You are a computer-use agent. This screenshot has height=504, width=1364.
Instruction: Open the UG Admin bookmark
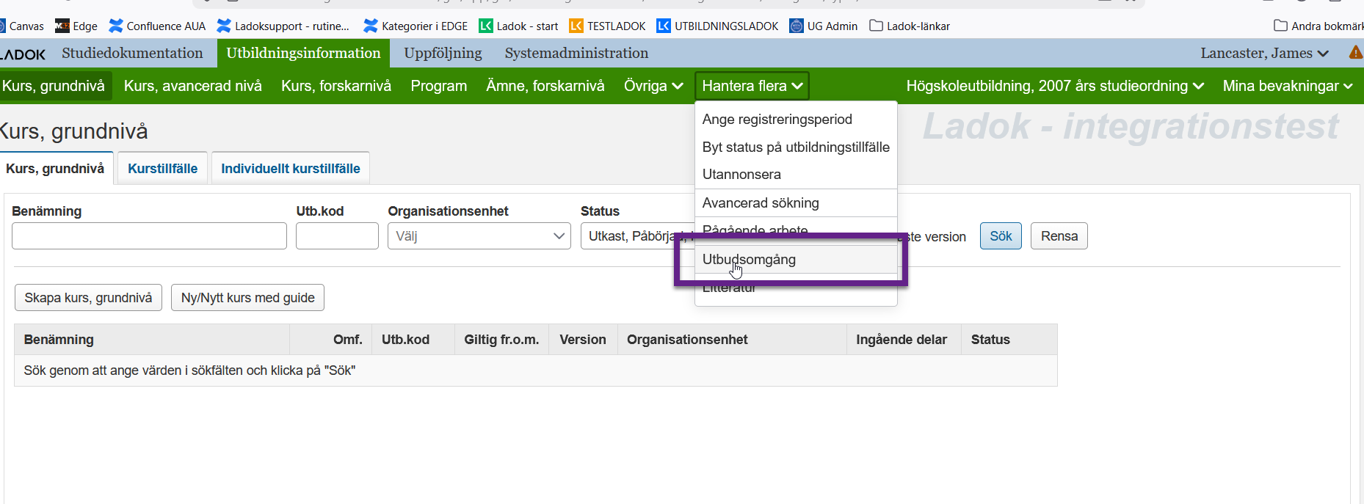(823, 26)
